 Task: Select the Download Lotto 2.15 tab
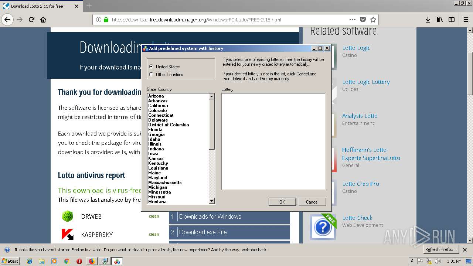[x=41, y=6]
